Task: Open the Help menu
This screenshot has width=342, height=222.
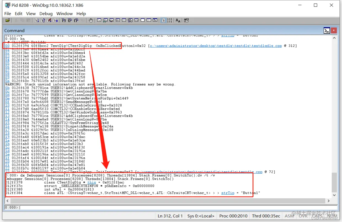Action: coord(81,13)
